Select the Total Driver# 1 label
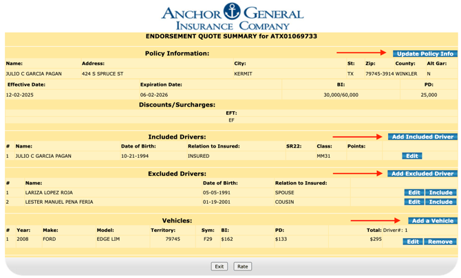 click(387, 230)
